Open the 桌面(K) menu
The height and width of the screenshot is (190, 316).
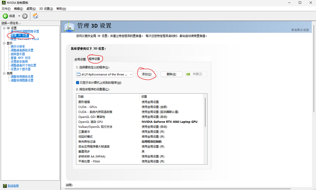31,9
